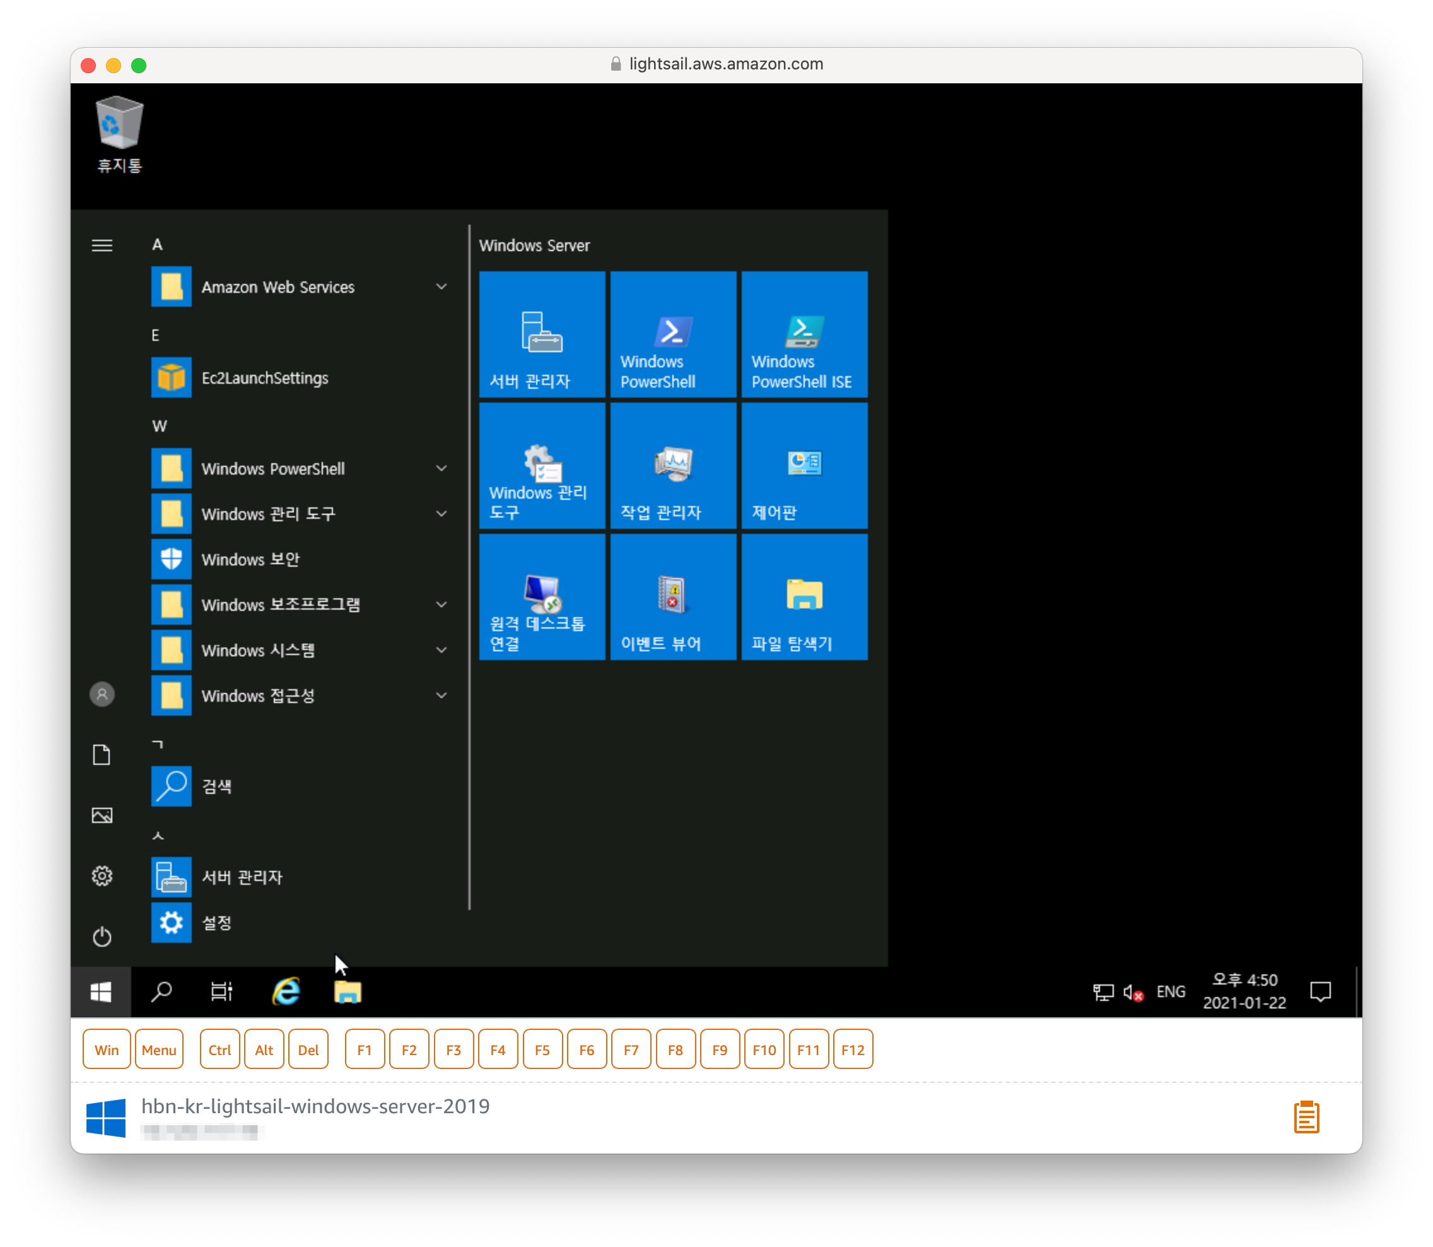Image resolution: width=1433 pixels, height=1247 pixels.
Task: Click the Menu key button
Action: coord(158,1049)
